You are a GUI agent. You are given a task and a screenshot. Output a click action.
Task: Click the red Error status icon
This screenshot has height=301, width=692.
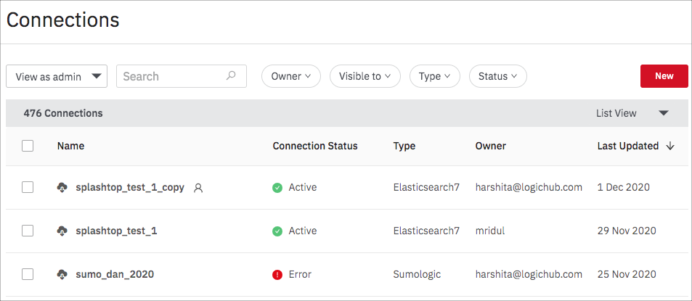pos(277,275)
